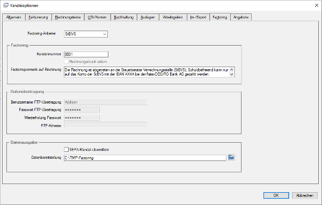Screen dimensions: 322x205
Task: Click the Wiederholung Passwort field
Action: (x=82, y=118)
